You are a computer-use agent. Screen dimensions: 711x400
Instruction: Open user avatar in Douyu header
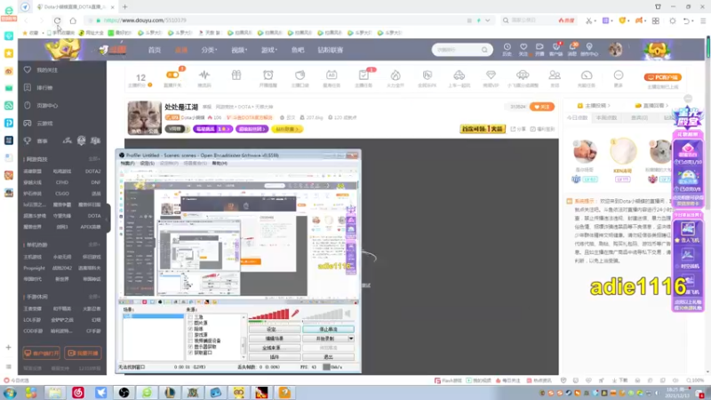(615, 50)
